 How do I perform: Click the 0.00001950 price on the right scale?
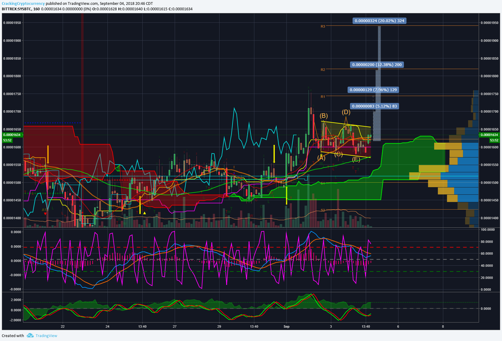tap(489, 23)
